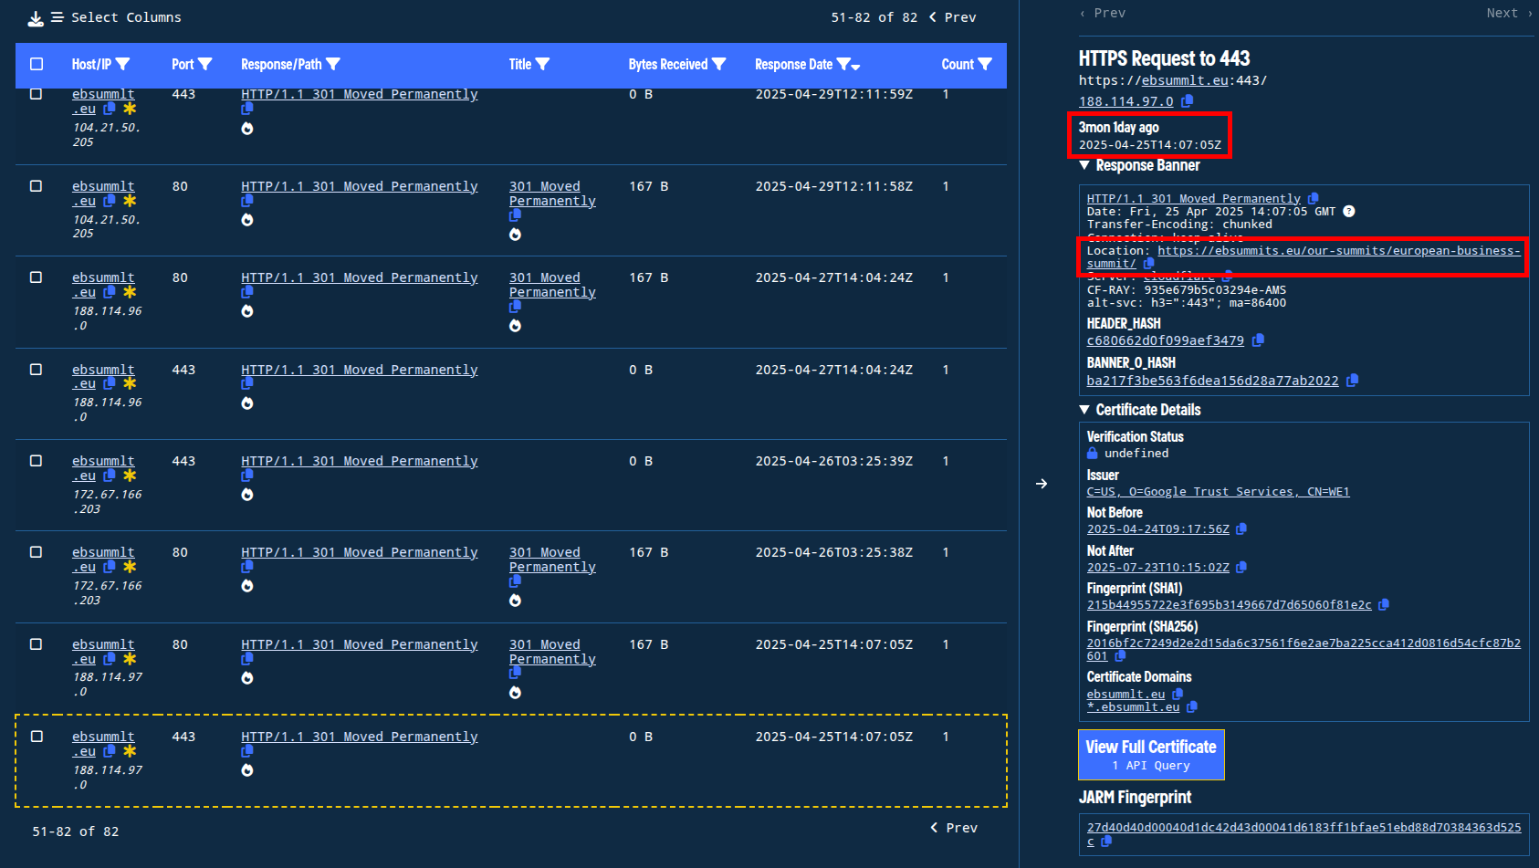The height and width of the screenshot is (868, 1539).
Task: Check the highlighted port 443 row dated 2025-04-25
Action: 37,736
